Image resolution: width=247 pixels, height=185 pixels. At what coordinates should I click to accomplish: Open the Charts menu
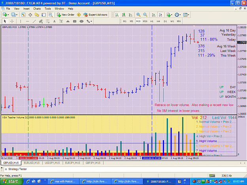[37, 9]
